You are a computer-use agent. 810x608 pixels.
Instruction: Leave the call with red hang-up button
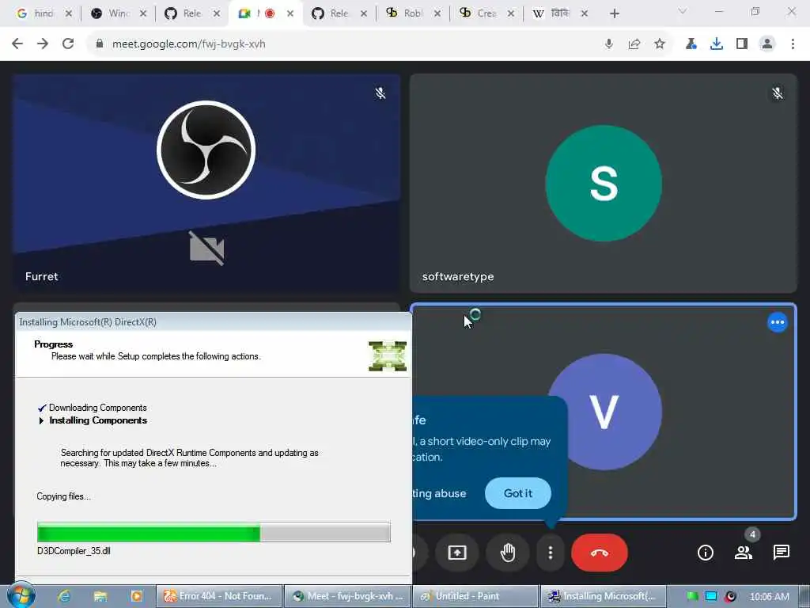600,553
